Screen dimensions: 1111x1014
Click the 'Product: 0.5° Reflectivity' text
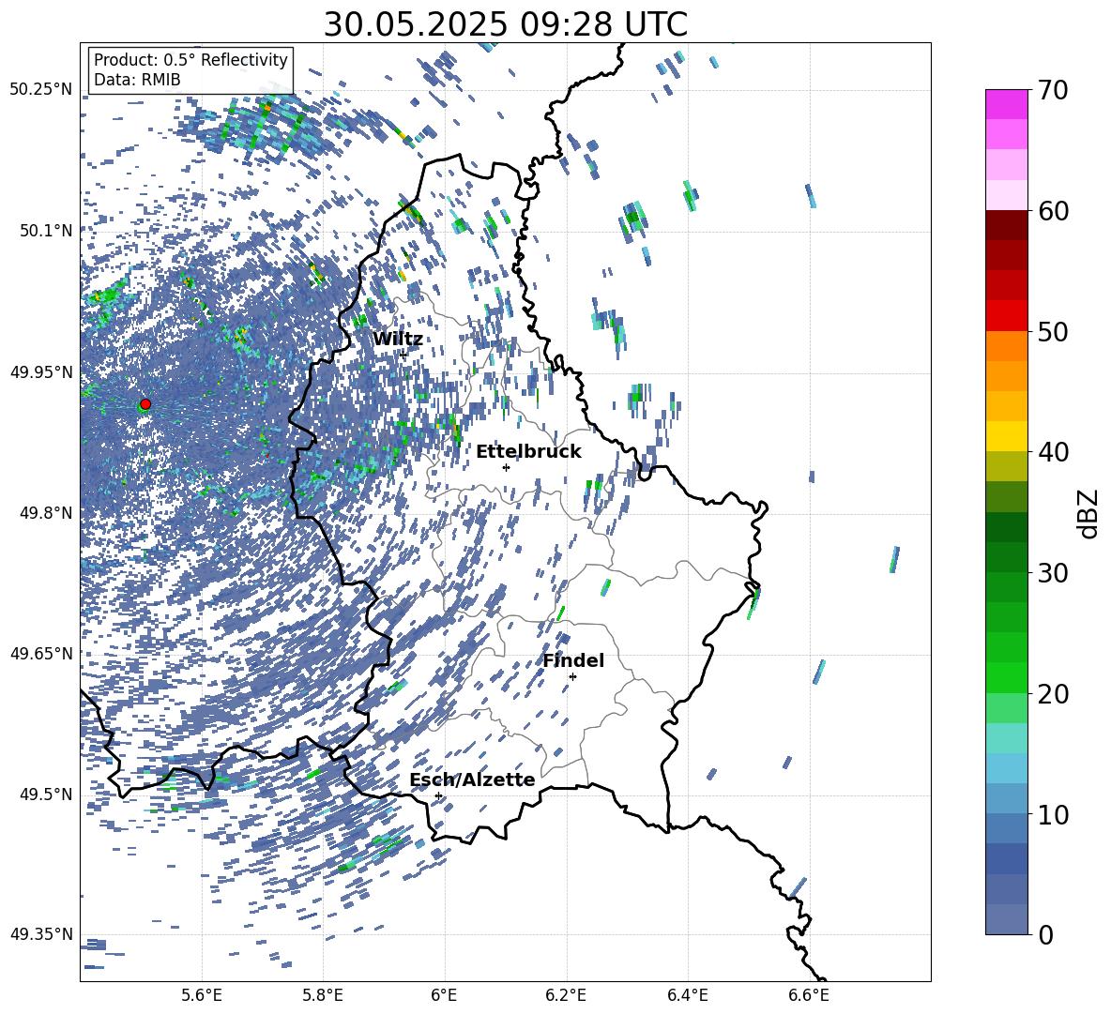click(x=190, y=60)
